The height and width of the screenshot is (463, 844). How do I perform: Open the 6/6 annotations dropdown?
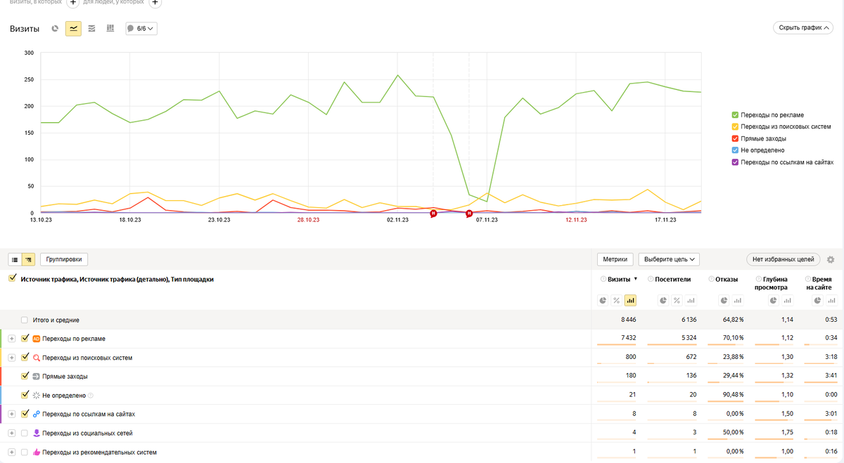pyautogui.click(x=141, y=29)
